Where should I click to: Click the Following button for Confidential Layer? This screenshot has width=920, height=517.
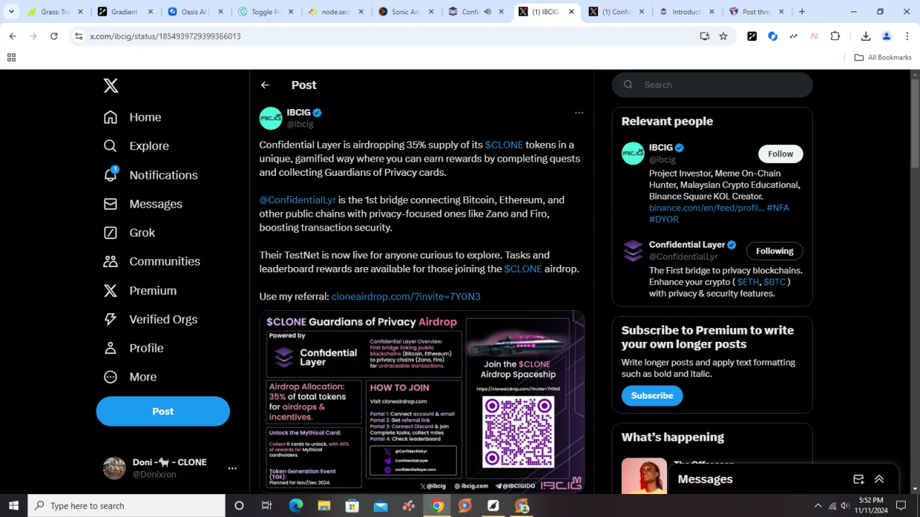(775, 251)
